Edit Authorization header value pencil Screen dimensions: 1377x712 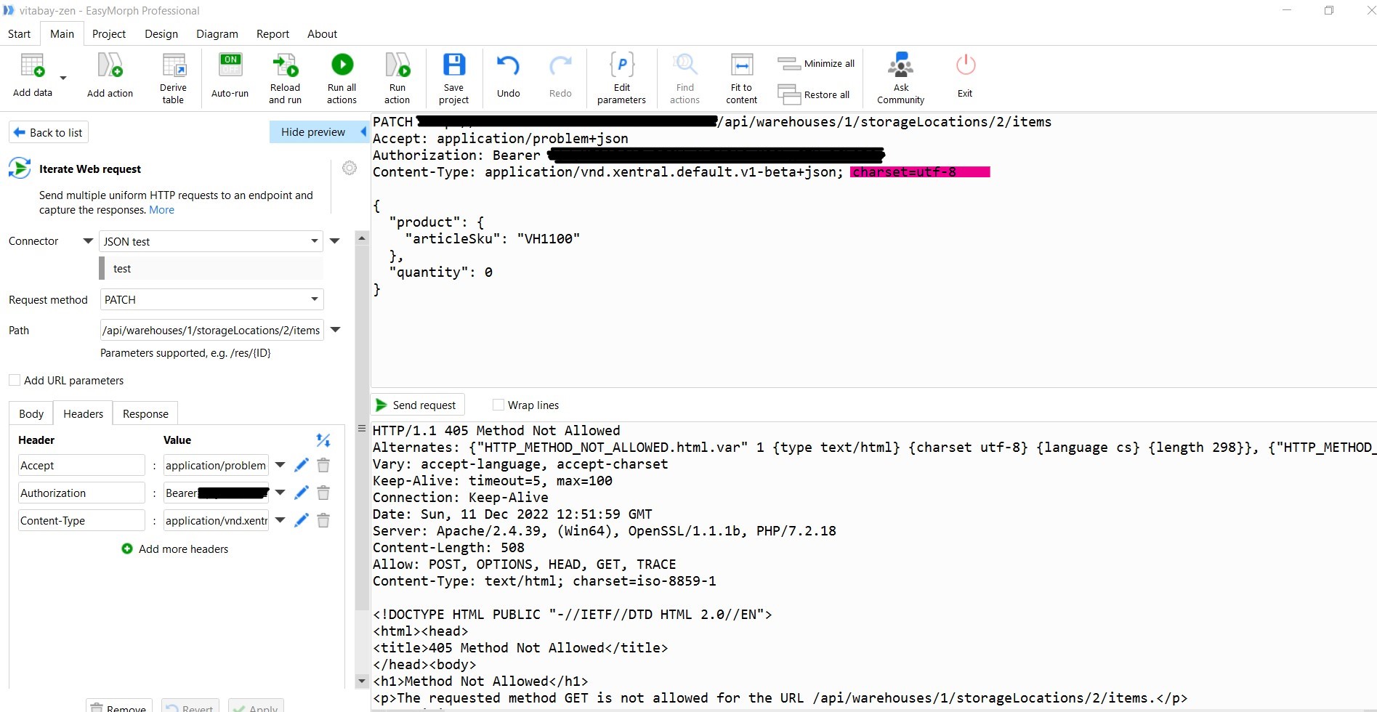(x=302, y=493)
